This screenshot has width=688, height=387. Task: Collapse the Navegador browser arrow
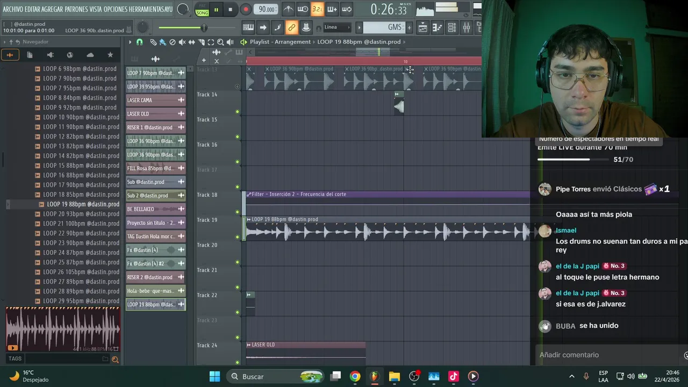tap(5, 42)
